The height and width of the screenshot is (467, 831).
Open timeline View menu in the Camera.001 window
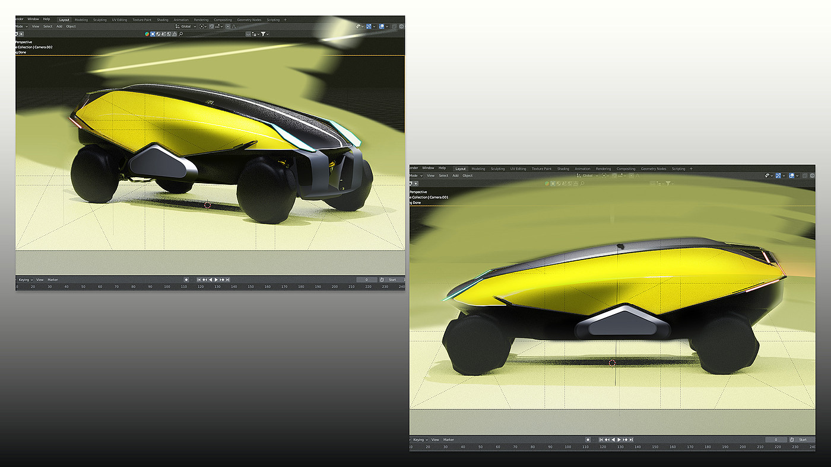pyautogui.click(x=435, y=440)
